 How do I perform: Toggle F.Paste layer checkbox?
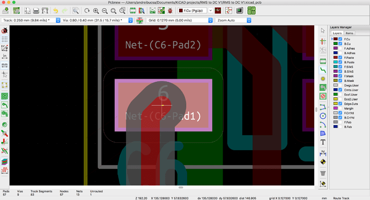tap(341, 57)
